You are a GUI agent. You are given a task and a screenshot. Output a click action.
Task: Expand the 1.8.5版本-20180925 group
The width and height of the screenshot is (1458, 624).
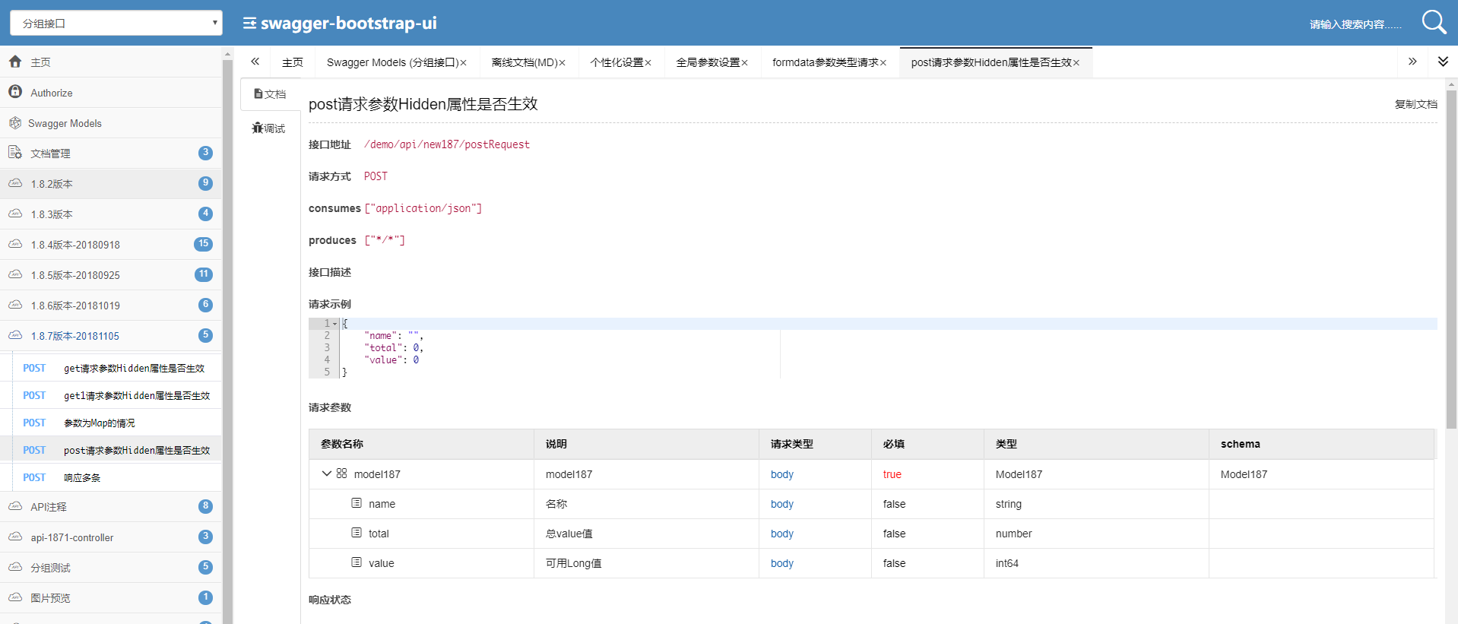(111, 275)
